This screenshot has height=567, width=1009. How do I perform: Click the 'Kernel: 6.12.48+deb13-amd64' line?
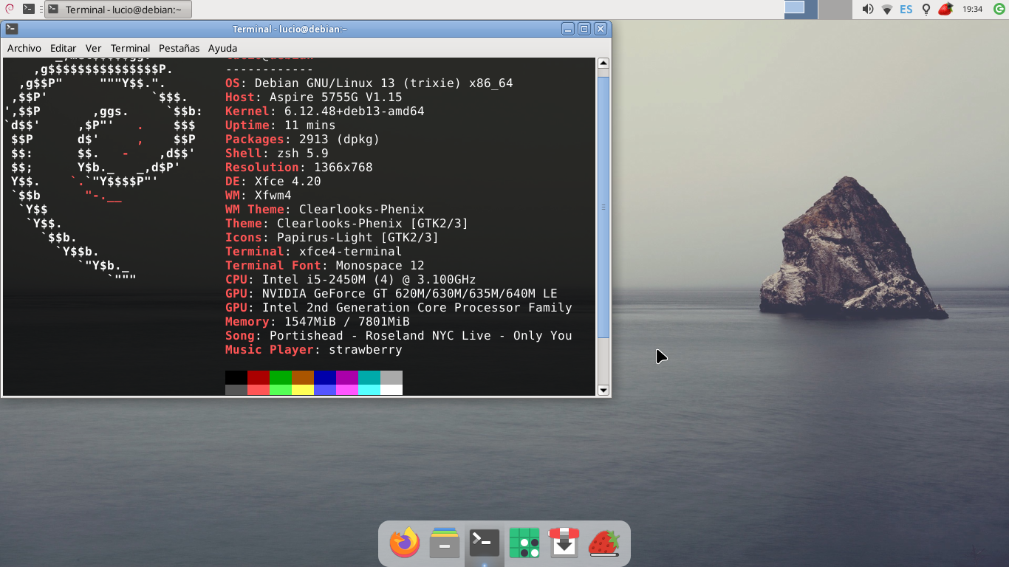coord(325,111)
